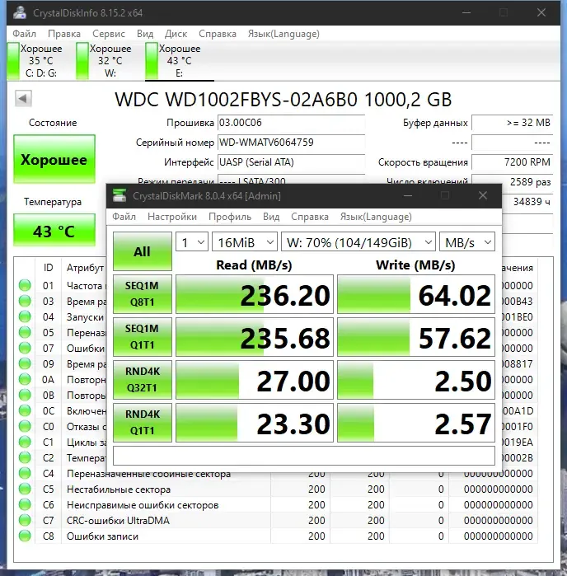Click status circle for attribute 0C
Image resolution: width=567 pixels, height=576 pixels.
(25, 410)
